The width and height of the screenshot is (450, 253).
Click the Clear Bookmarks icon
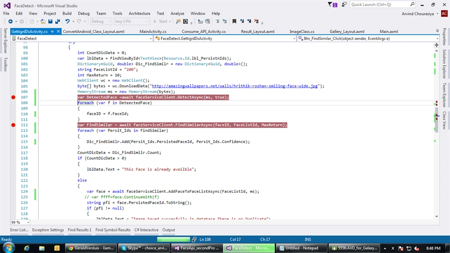click(x=256, y=21)
